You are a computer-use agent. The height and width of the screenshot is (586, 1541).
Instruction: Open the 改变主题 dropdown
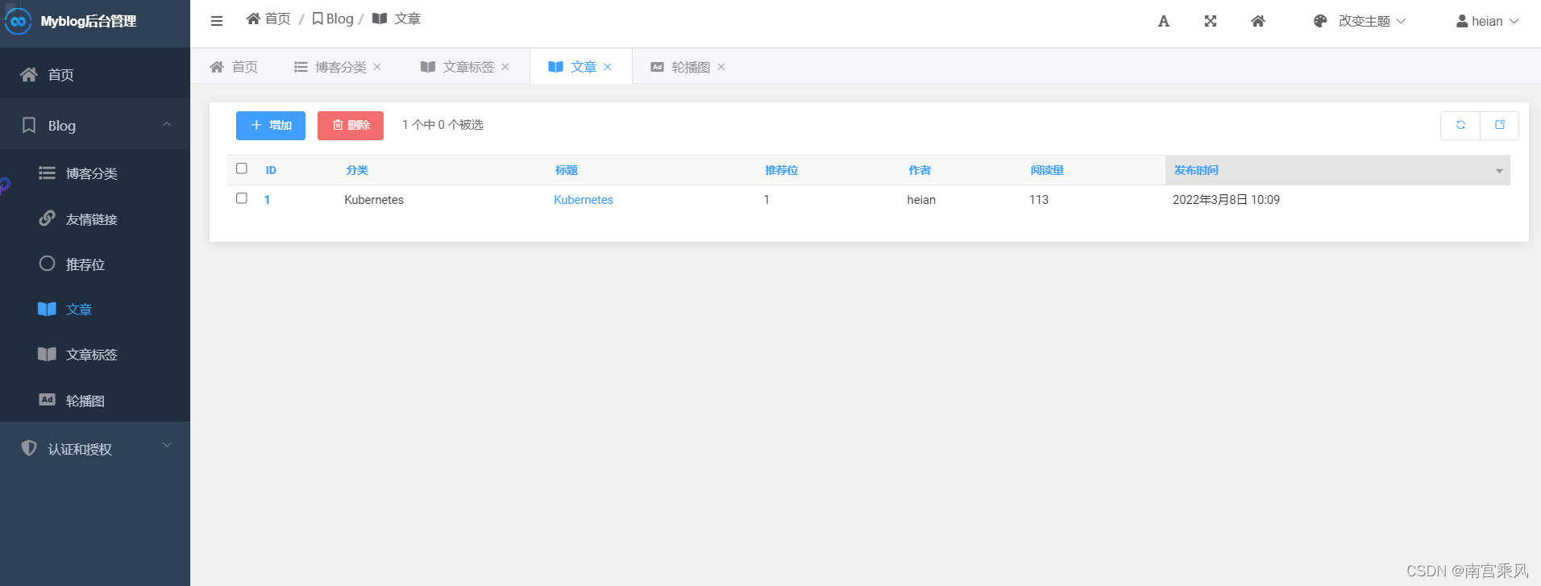pyautogui.click(x=1360, y=21)
